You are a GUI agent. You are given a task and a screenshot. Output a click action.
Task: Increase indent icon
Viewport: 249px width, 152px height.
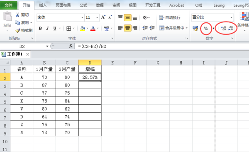click(x=152, y=28)
